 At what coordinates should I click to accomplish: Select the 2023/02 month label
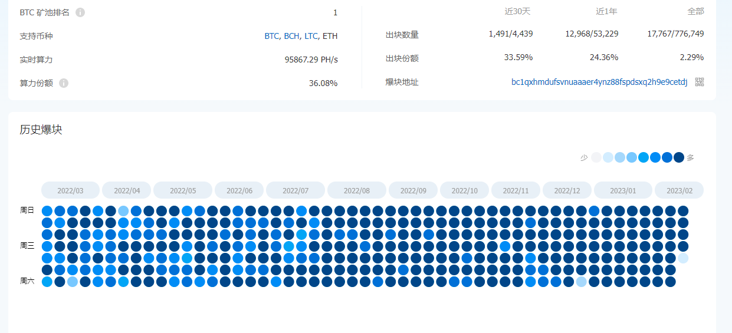click(680, 190)
